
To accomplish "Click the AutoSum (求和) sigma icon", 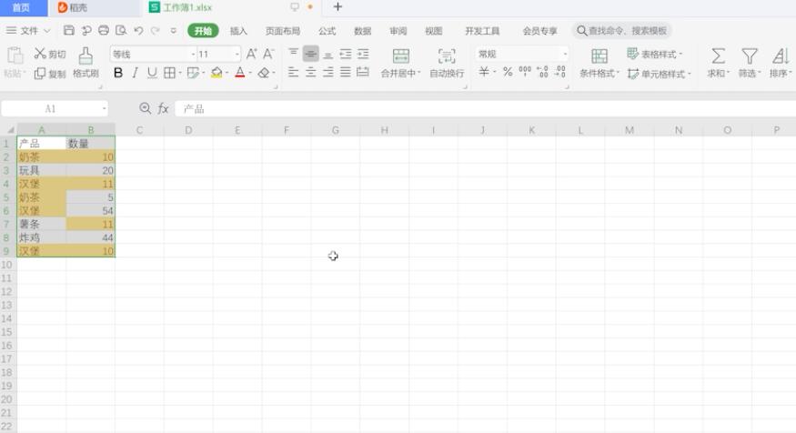I will 719,55.
